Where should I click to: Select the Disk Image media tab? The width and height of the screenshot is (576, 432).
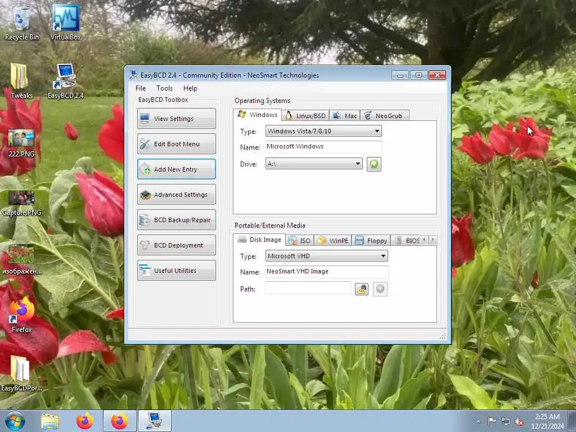tap(259, 240)
